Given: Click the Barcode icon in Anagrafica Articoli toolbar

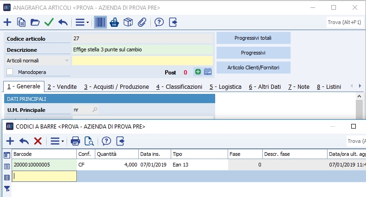Looking at the screenshot, I should (100, 22).
